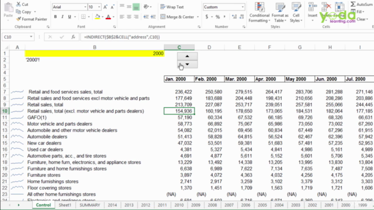Screen dimensions: 374x210
Task: Center text horizontally
Action: point(129,17)
